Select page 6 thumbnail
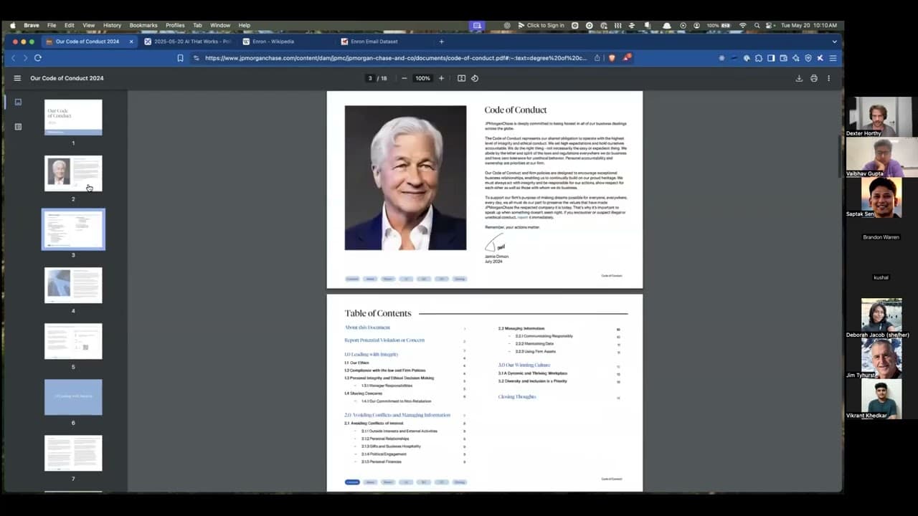This screenshot has width=918, height=516. (73, 397)
